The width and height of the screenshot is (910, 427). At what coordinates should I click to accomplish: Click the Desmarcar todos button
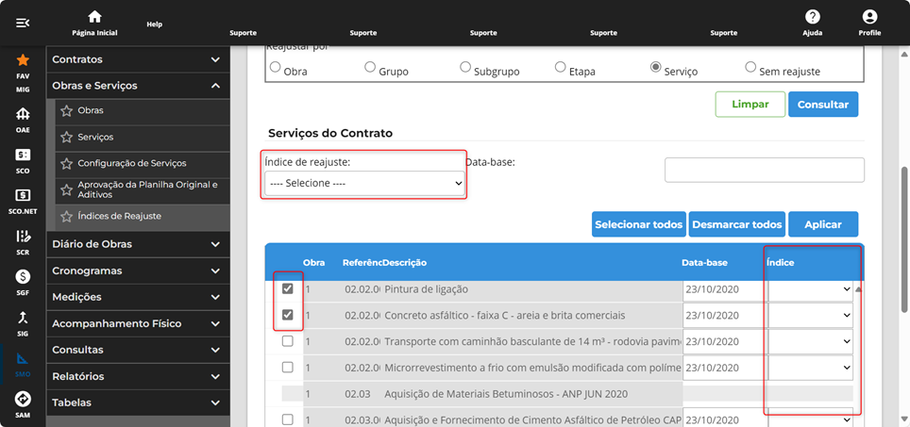point(737,224)
